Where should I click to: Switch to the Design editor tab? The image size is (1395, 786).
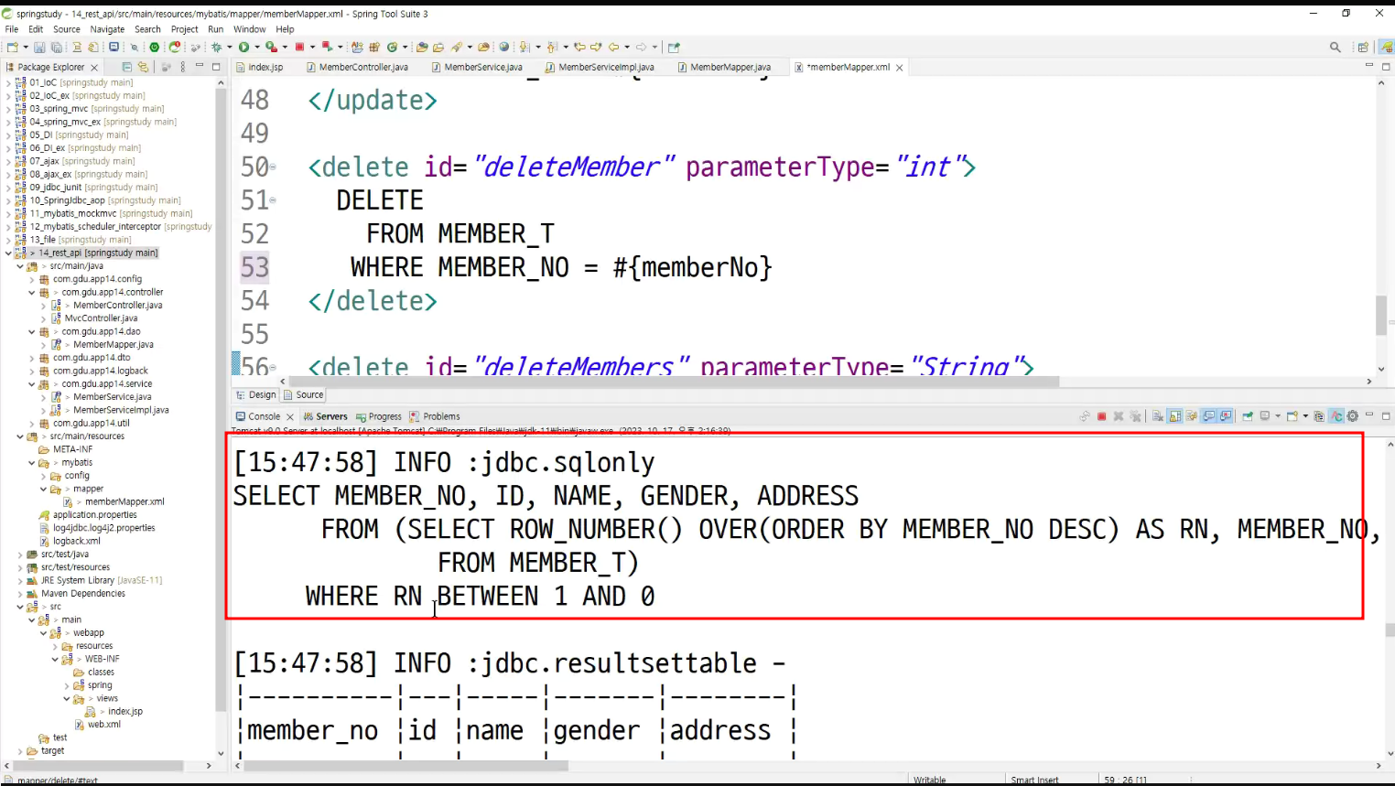point(256,395)
